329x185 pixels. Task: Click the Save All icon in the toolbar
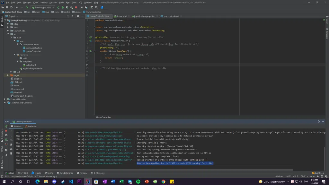[7, 7]
